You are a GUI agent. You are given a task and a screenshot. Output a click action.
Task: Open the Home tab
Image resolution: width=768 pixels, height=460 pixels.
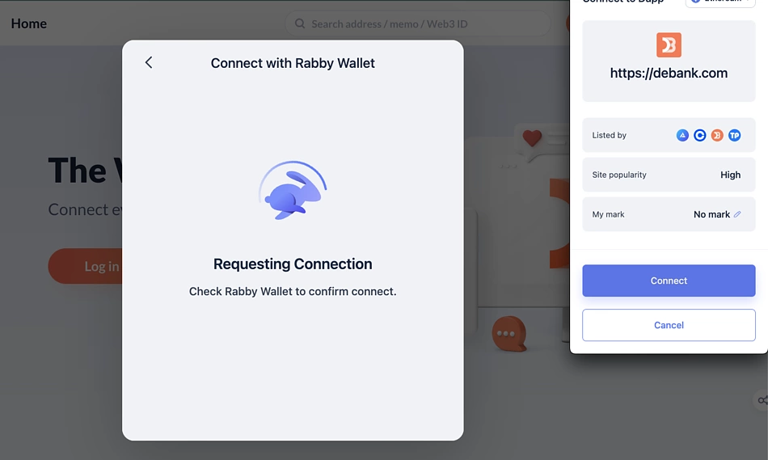(29, 23)
